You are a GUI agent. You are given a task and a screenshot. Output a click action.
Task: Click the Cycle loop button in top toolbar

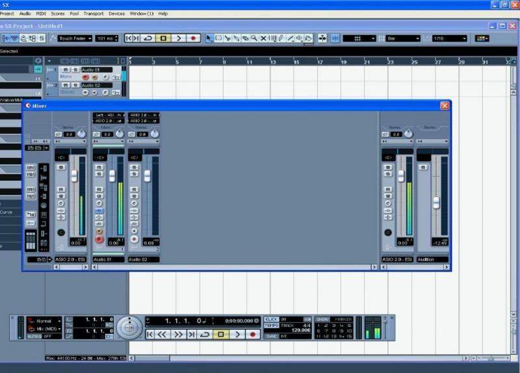coord(149,38)
